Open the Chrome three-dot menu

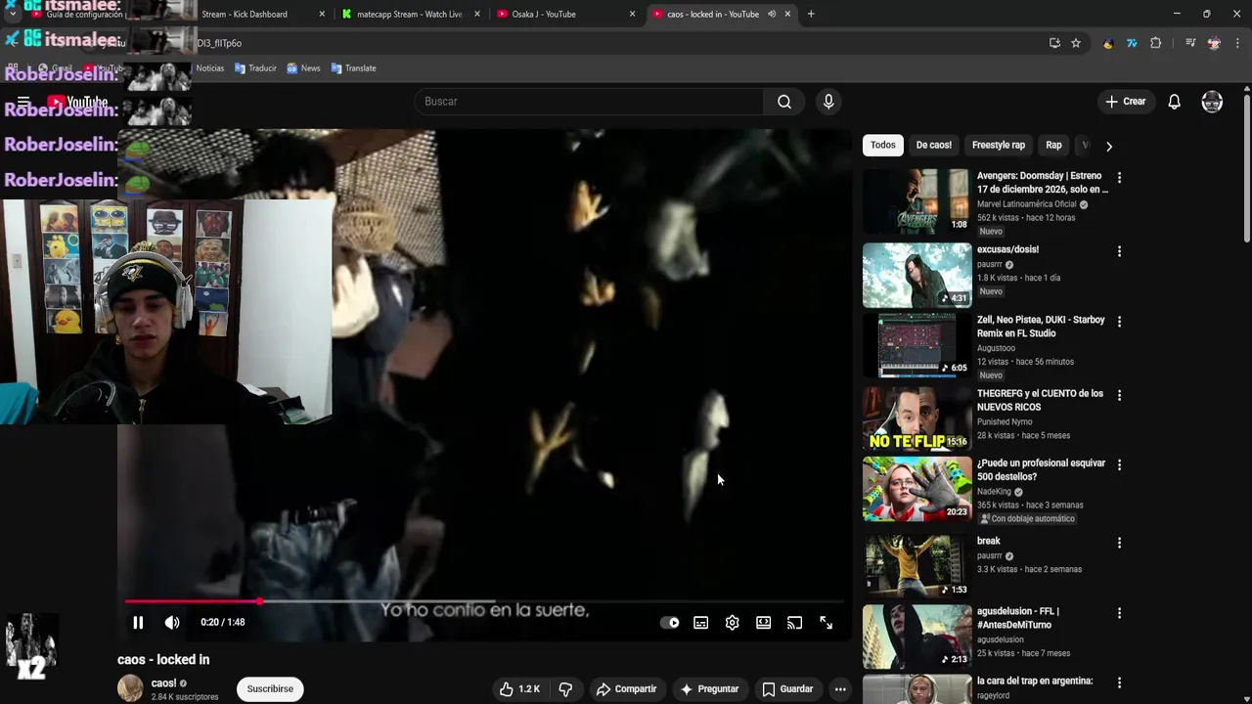[1237, 43]
